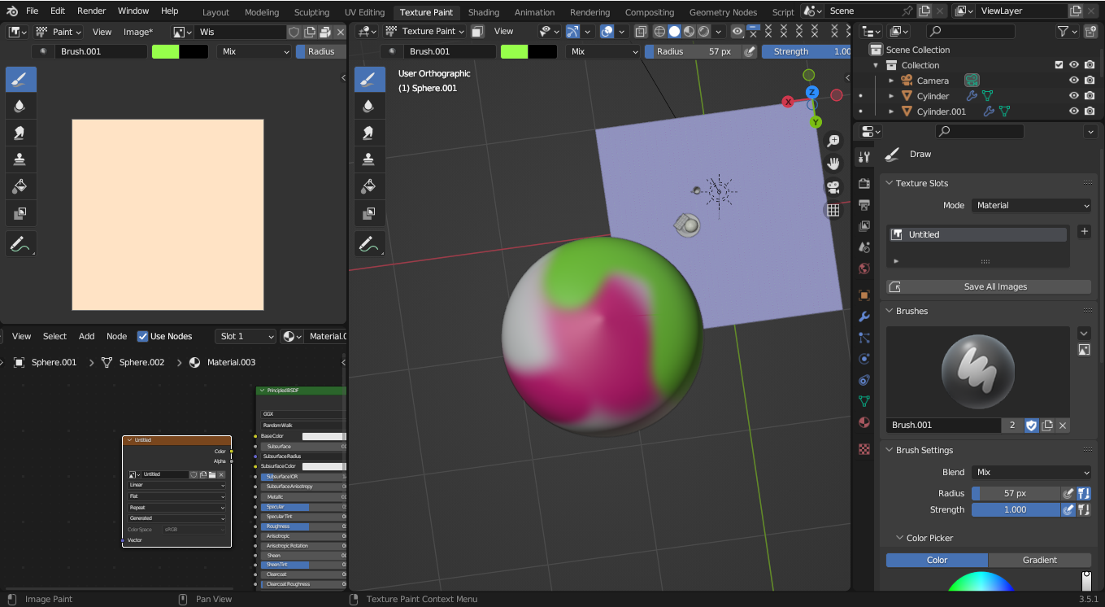This screenshot has height=607, width=1105.
Task: Open the Add menu in node editor
Action: coord(86,336)
